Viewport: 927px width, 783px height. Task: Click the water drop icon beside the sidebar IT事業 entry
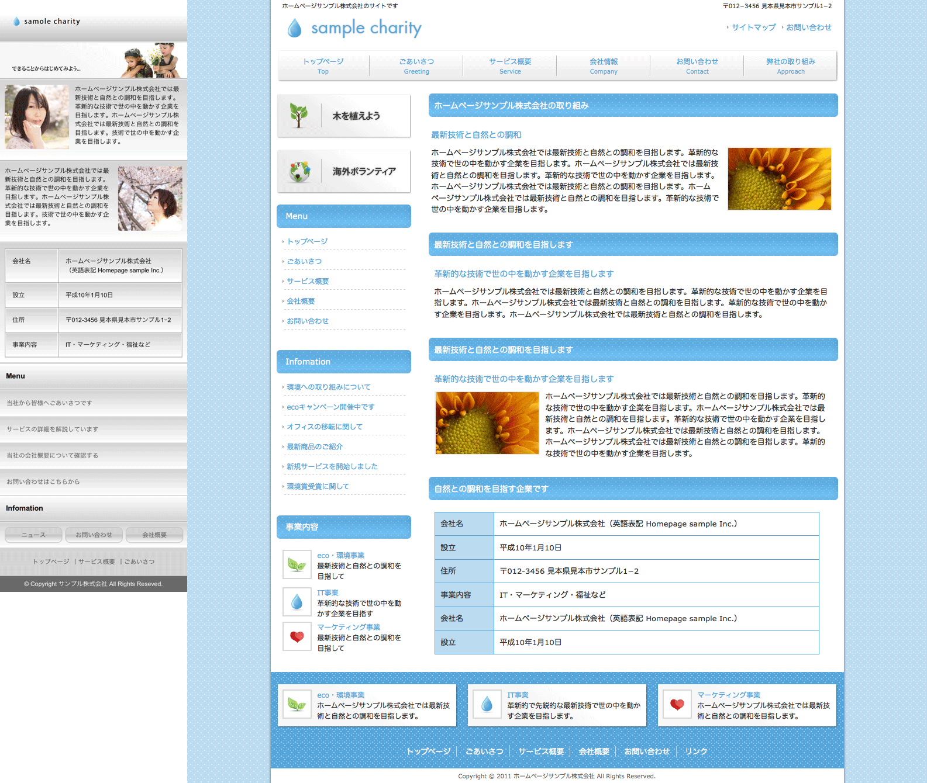coord(297,602)
